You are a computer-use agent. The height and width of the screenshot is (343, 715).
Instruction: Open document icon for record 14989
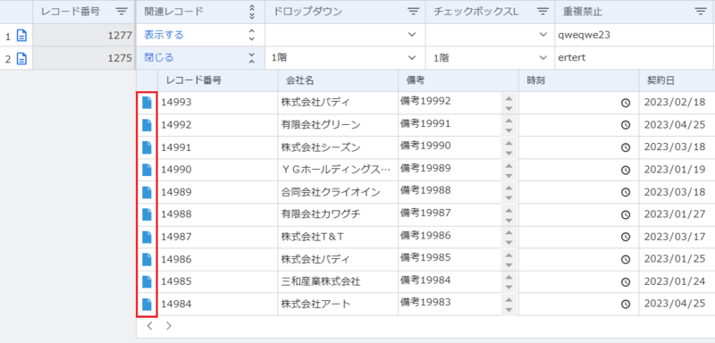147,192
